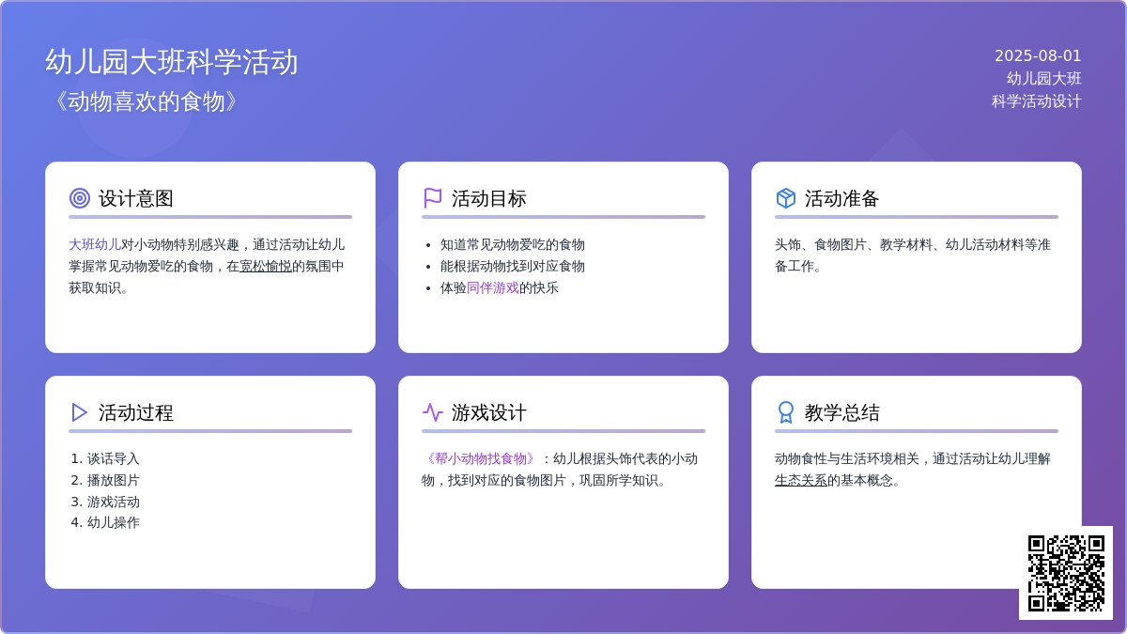Click the purple text 同伴游戏
The width and height of the screenshot is (1127, 634).
pyautogui.click(x=493, y=287)
